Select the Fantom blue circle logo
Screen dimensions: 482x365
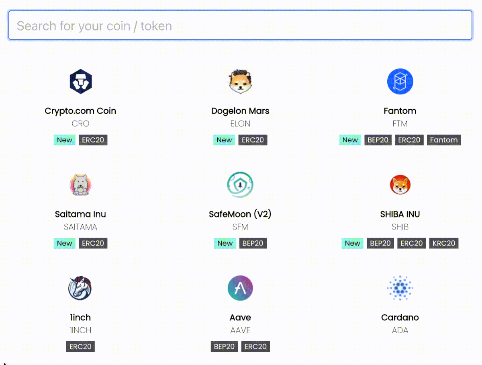pyautogui.click(x=400, y=81)
